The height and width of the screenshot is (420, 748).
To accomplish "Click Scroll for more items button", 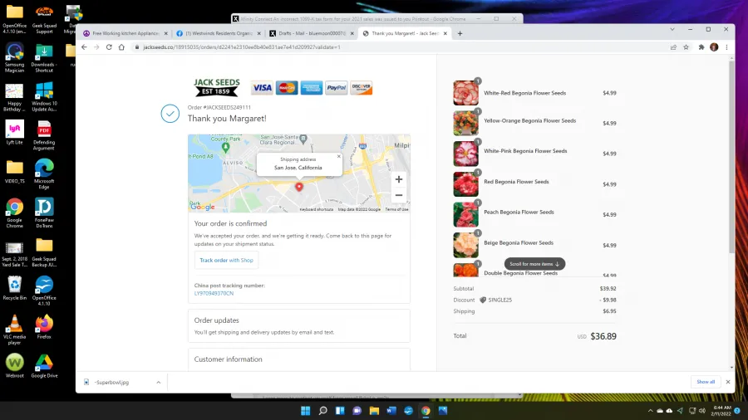I will coord(534,264).
